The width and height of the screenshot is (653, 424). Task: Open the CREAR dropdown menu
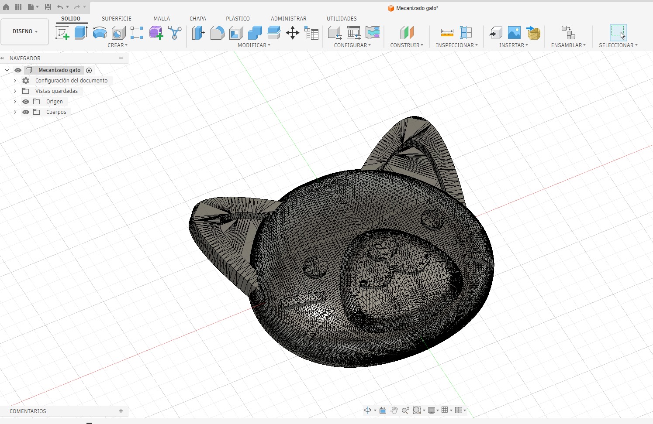117,45
